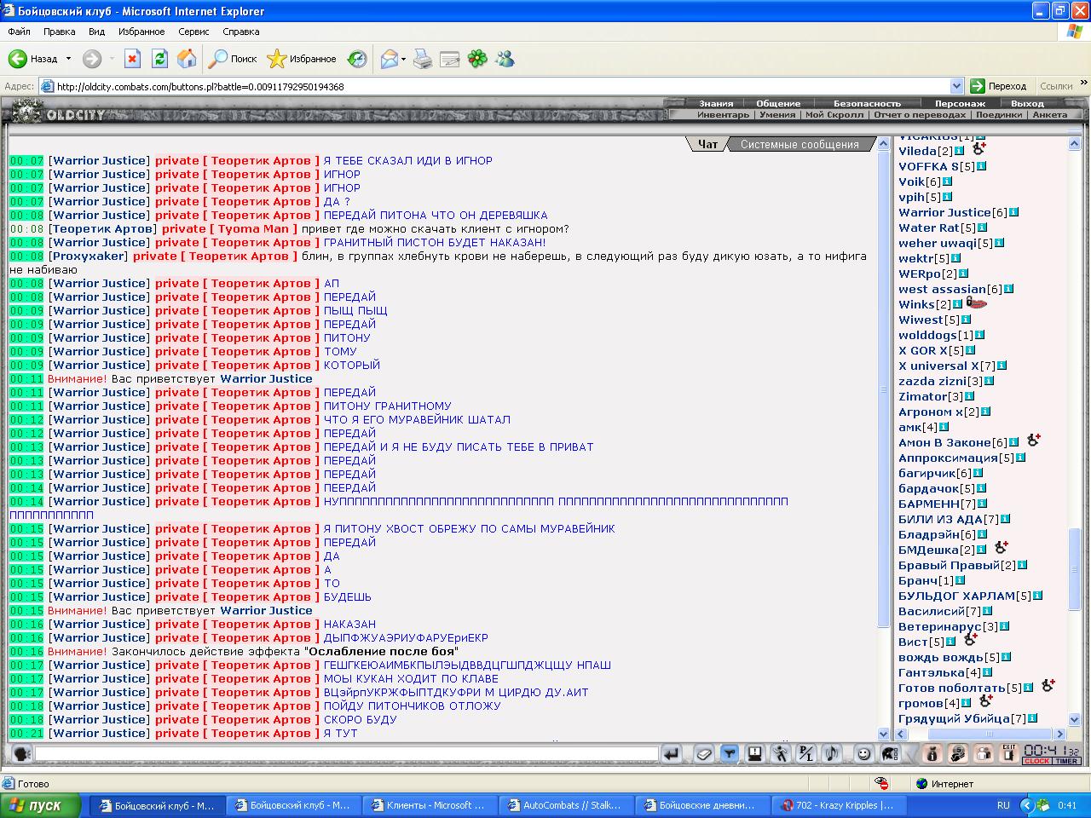Switch clock display to CLOCK mode
1091x818 pixels.
pyautogui.click(x=1036, y=761)
